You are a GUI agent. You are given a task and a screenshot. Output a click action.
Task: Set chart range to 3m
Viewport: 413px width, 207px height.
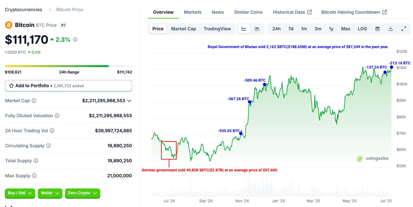click(x=318, y=29)
